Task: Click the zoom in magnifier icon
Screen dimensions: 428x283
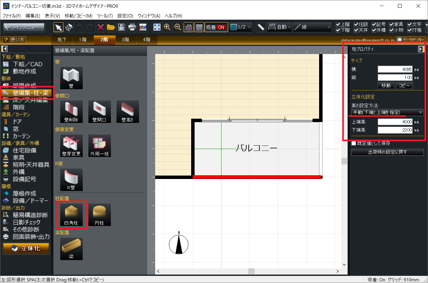Action: (x=167, y=27)
